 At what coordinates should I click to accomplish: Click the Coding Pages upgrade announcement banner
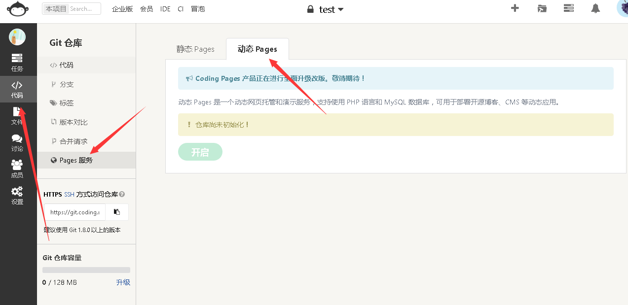[x=396, y=78]
